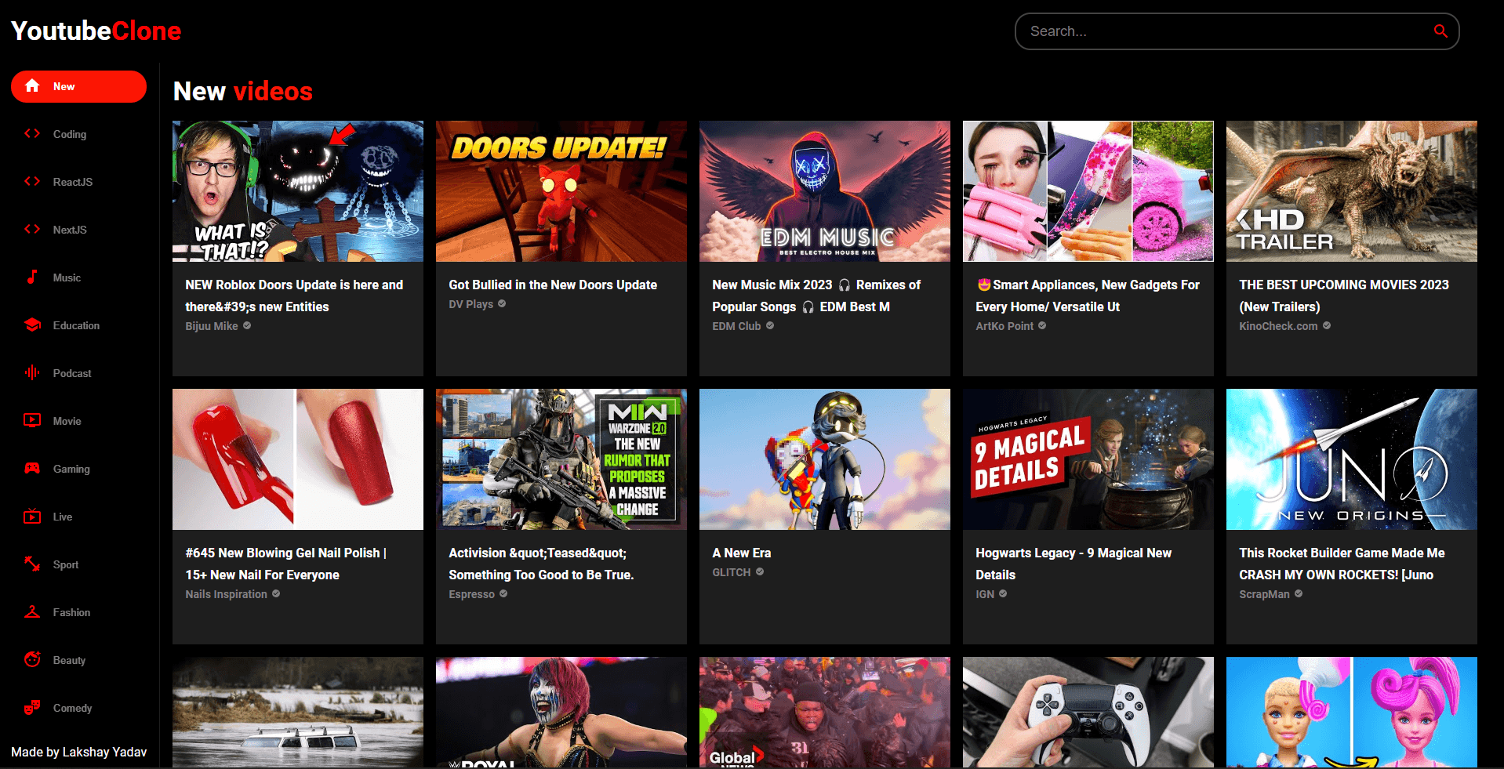This screenshot has height=769, width=1504.
Task: Click the Coding category code icon
Action: pyautogui.click(x=32, y=134)
